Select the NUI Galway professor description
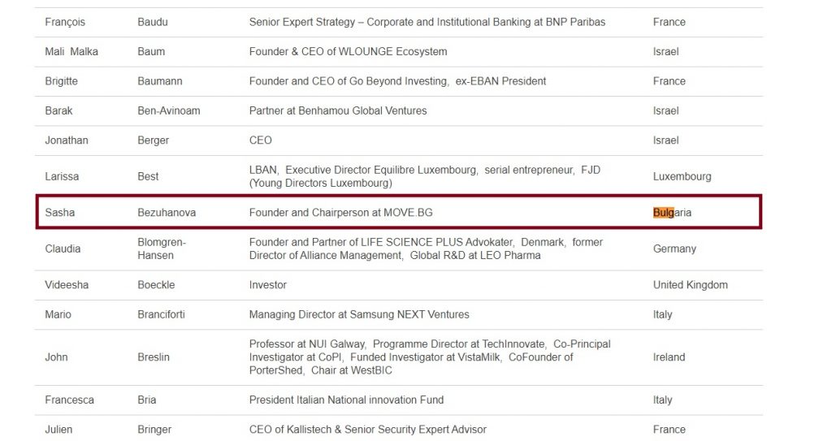Screen dimensions: 832x441 429,357
